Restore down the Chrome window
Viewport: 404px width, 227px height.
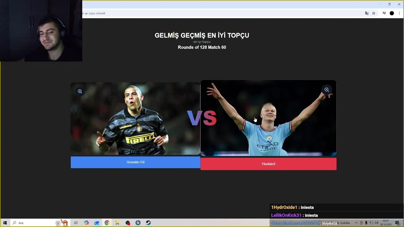pyautogui.click(x=389, y=4)
